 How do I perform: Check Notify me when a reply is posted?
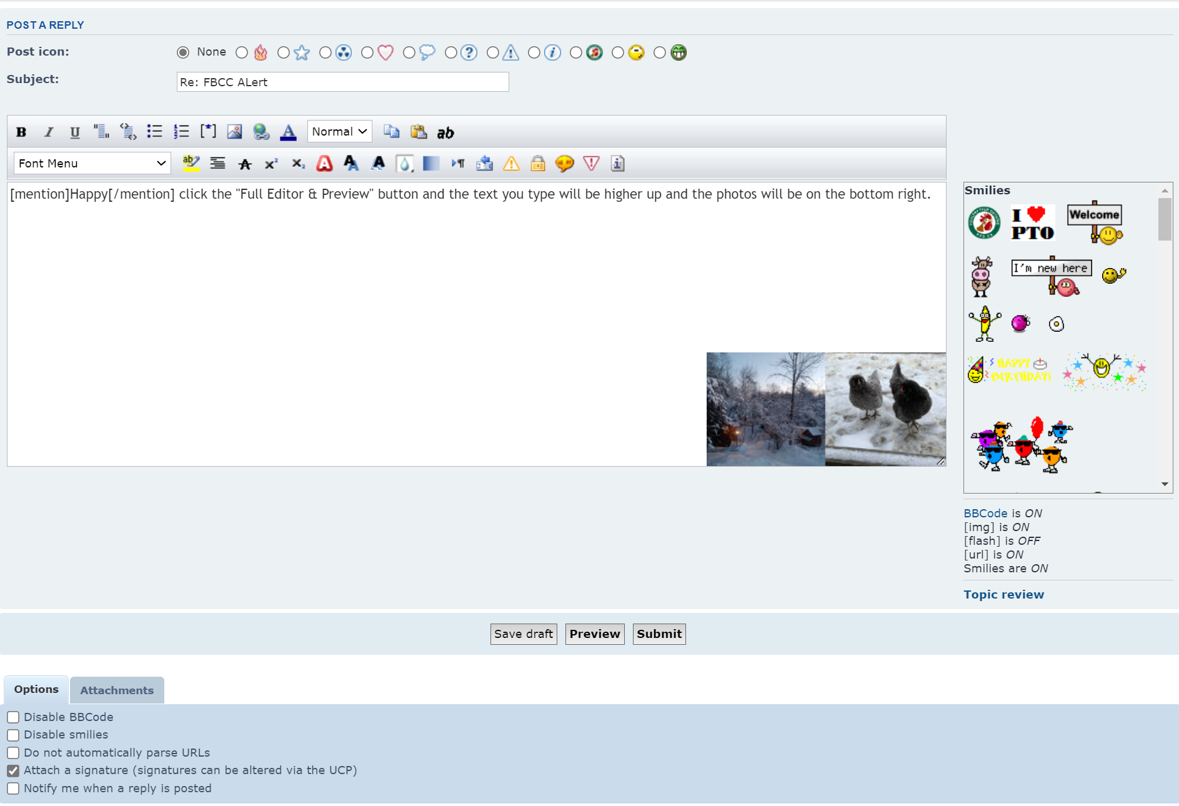(13, 789)
